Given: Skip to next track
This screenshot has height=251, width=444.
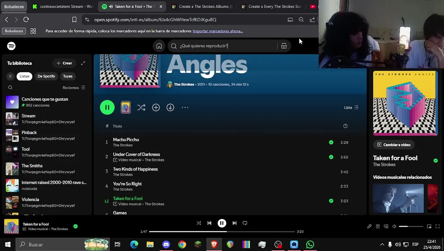Looking at the screenshot, I should (235, 223).
